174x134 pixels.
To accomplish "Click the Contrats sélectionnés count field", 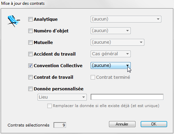I will 60,125.
